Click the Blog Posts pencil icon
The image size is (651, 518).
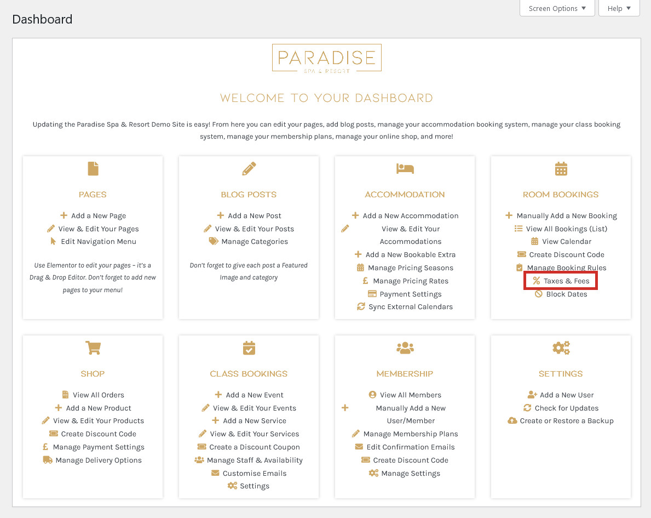(x=249, y=169)
